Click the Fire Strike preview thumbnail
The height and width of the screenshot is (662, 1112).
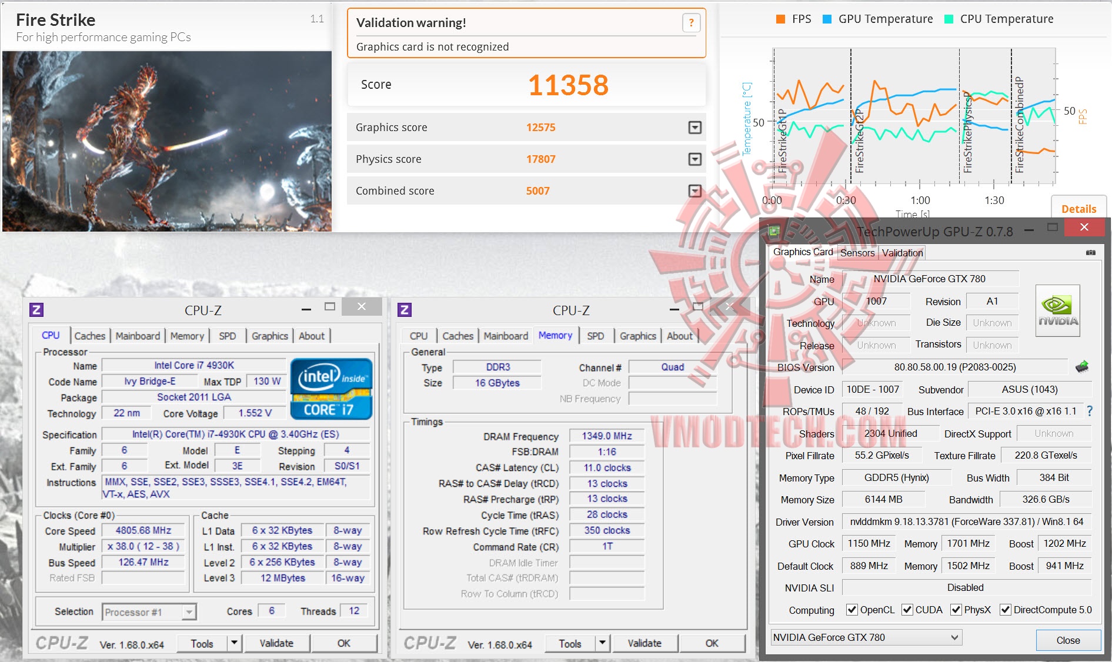click(x=167, y=141)
